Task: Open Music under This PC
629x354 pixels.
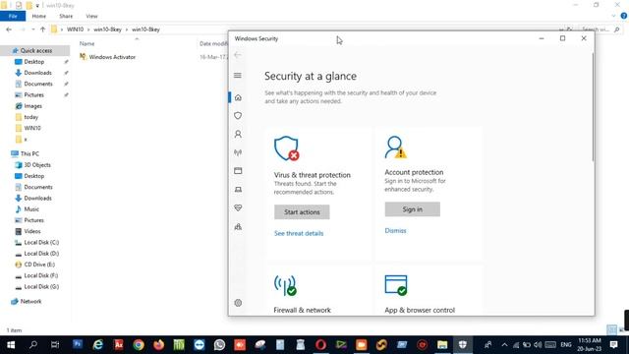Action: [x=31, y=209]
